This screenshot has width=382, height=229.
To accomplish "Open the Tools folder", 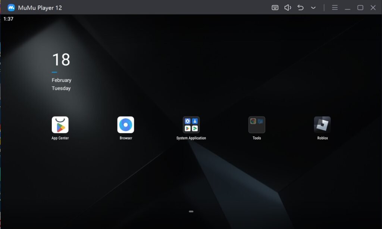I will point(256,124).
